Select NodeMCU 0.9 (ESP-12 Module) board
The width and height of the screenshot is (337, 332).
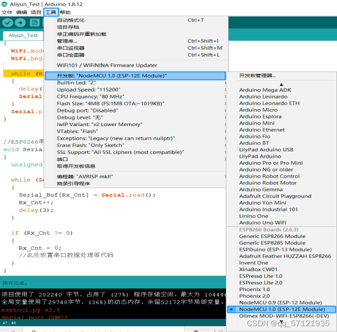[281, 303]
